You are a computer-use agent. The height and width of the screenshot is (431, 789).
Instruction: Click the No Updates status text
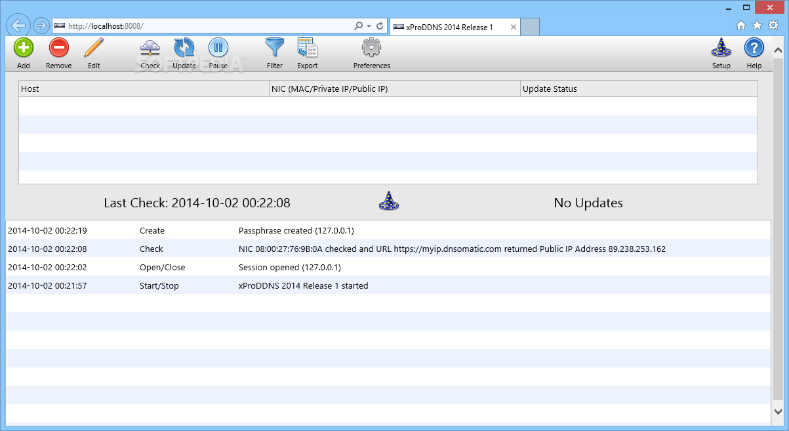tap(588, 203)
